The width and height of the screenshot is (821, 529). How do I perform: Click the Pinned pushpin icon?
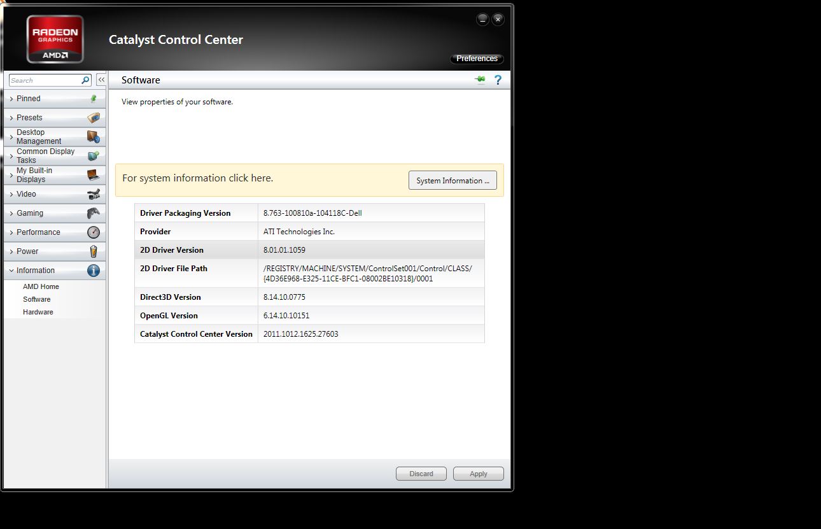(x=94, y=99)
